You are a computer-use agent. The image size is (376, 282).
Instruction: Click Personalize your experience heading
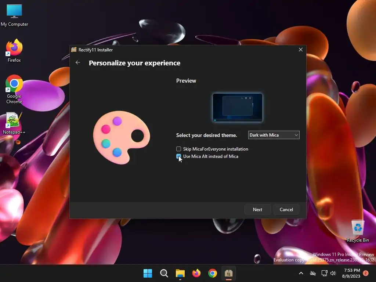click(x=134, y=63)
